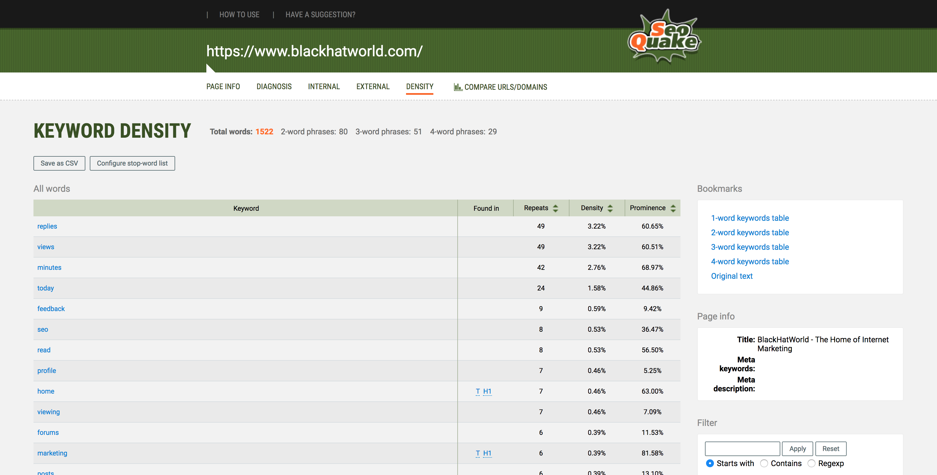The height and width of the screenshot is (475, 937).
Task: Click the '2-word phrases: 80' count
Action: (314, 132)
